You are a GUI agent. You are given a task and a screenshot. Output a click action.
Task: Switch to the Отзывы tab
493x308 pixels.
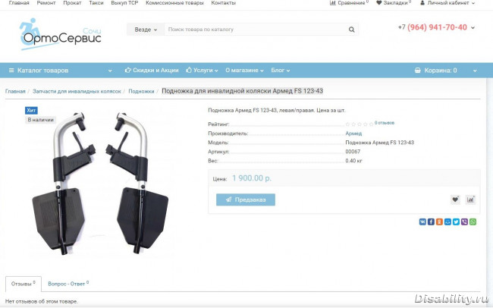[24, 284]
